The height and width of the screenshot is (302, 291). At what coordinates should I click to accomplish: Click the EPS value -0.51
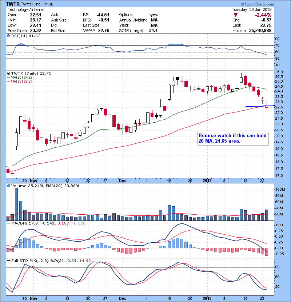[x=104, y=20]
